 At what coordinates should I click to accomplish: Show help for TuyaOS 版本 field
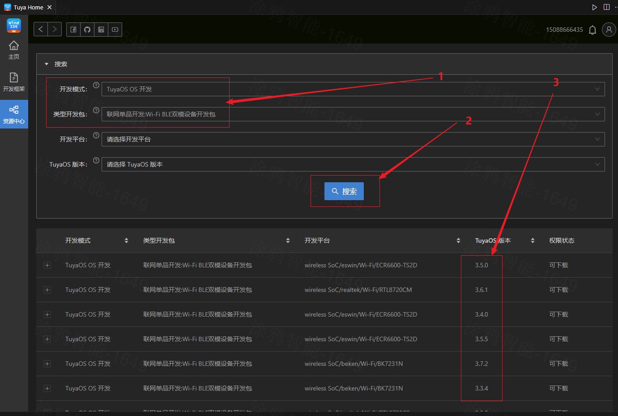96,160
